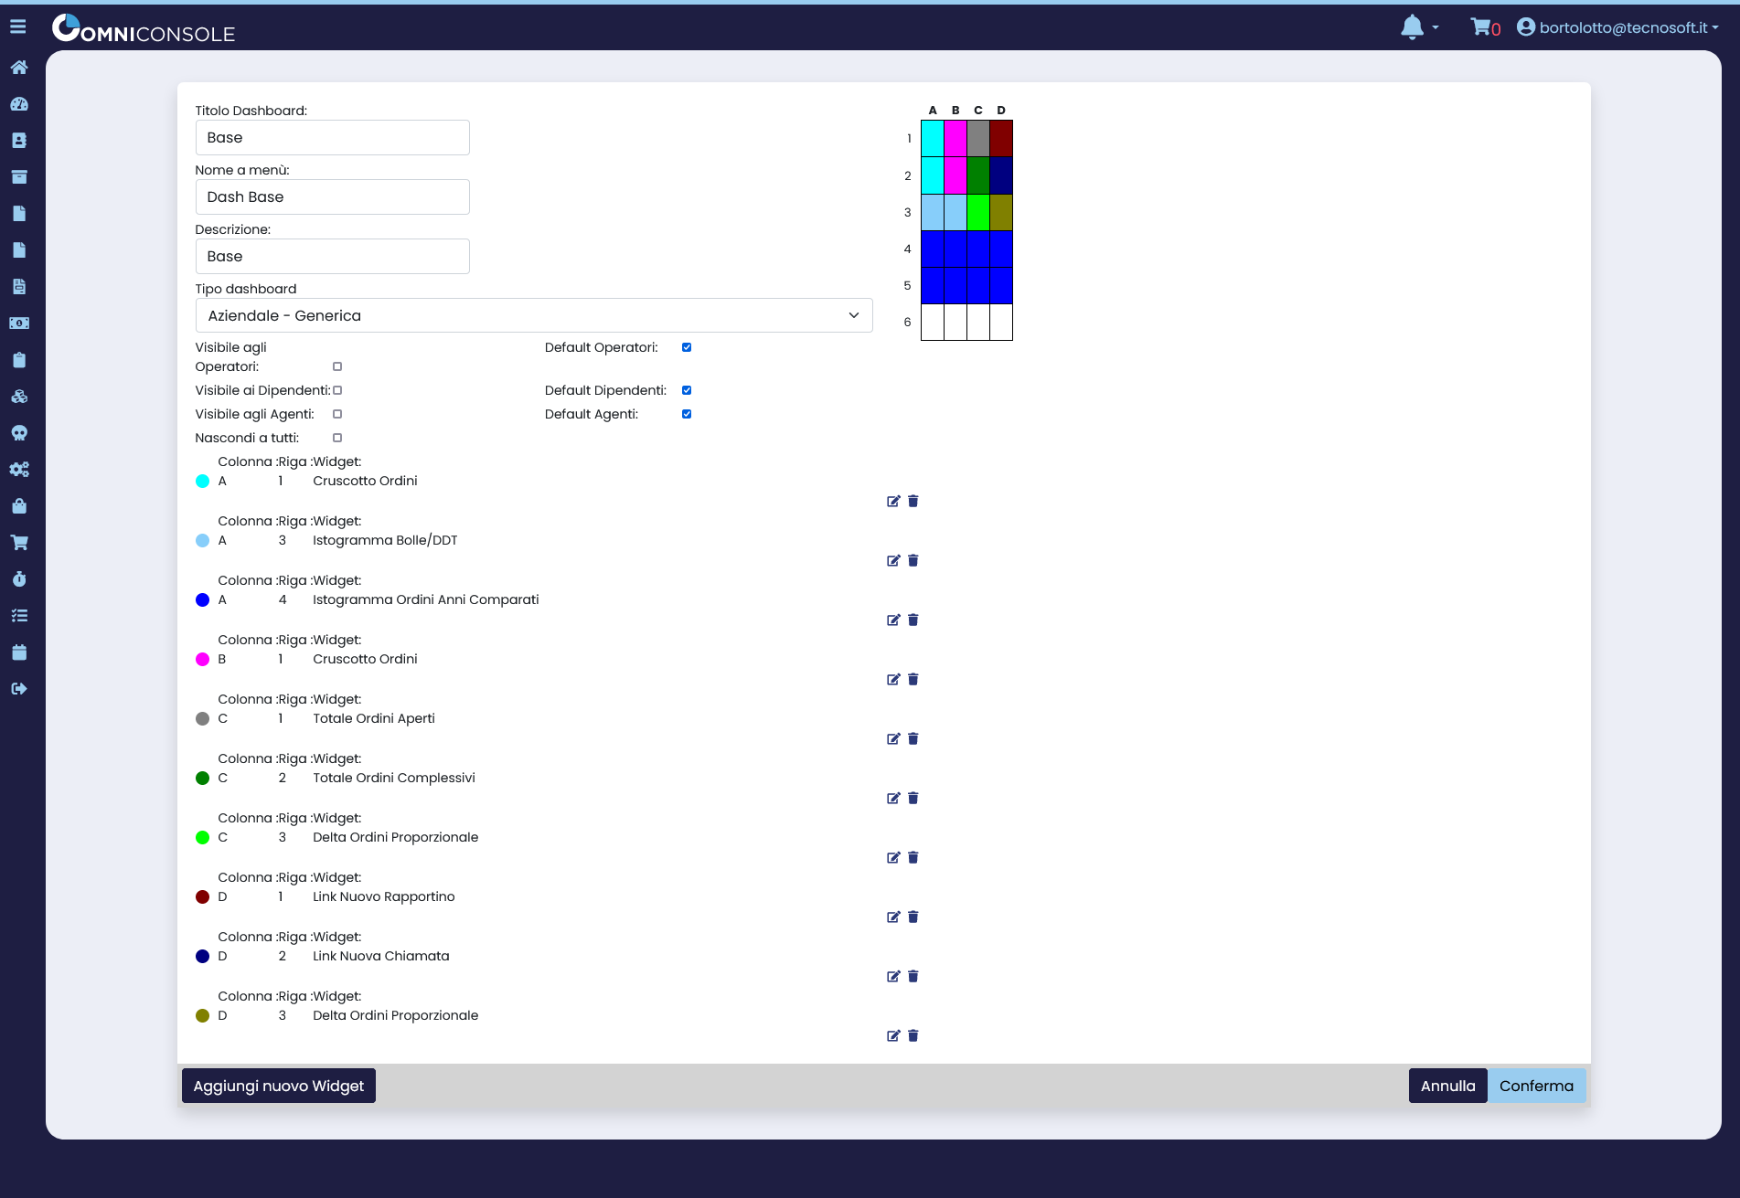Click the logout sidebar icon
The width and height of the screenshot is (1740, 1198).
click(x=19, y=688)
